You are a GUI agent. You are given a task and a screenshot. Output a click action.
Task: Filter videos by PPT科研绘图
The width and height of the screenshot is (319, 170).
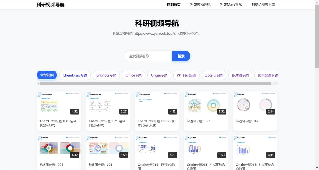tap(186, 75)
